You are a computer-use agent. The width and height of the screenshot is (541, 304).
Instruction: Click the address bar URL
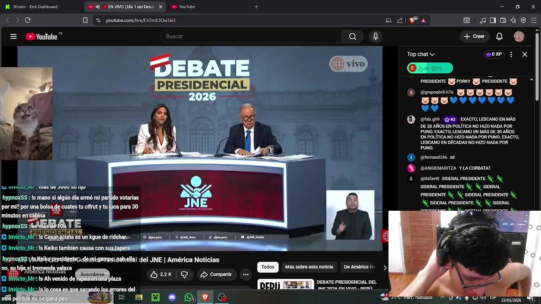pos(140,20)
